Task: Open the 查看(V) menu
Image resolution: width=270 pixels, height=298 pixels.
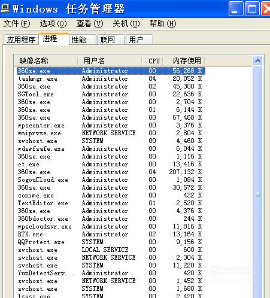Action: [90, 24]
